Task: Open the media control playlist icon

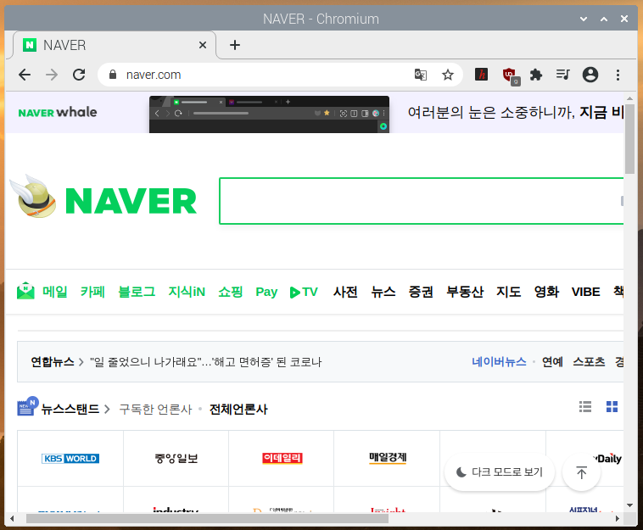Action: coord(562,75)
